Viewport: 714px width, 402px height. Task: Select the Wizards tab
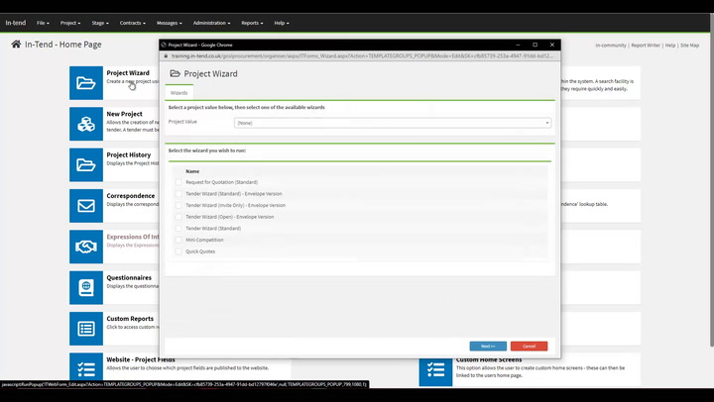tap(179, 93)
